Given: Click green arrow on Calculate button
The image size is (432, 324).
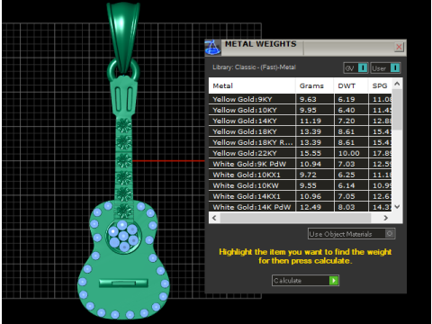Looking at the screenshot, I should tap(334, 281).
